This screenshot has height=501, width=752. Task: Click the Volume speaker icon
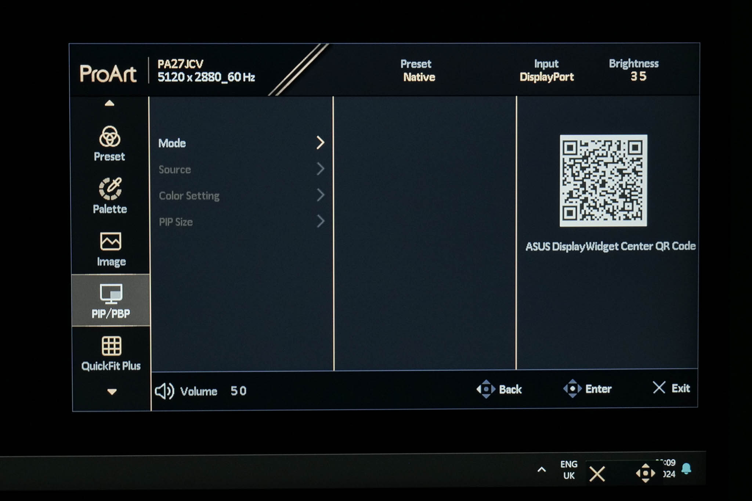164,391
